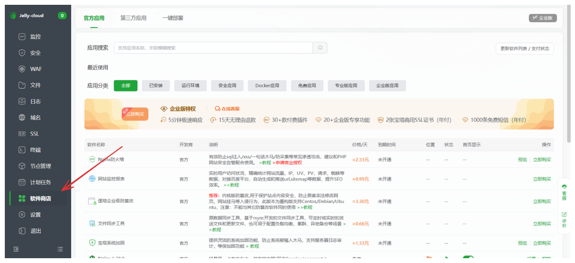
Task: Click the WAF globe icon in sidebar
Action: pos(22,69)
